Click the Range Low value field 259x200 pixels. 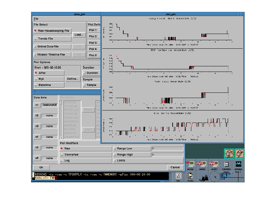click(x=167, y=148)
